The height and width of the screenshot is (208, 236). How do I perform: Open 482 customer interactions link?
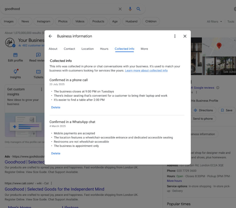pyautogui.click(x=31, y=45)
